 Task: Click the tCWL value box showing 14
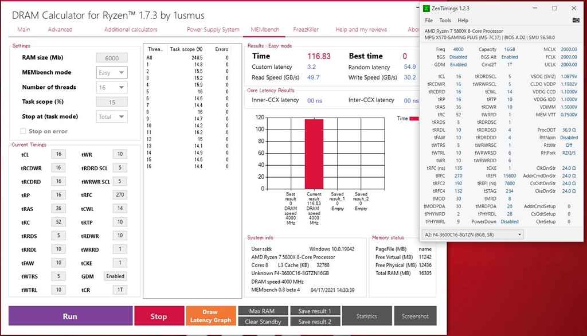(120, 208)
